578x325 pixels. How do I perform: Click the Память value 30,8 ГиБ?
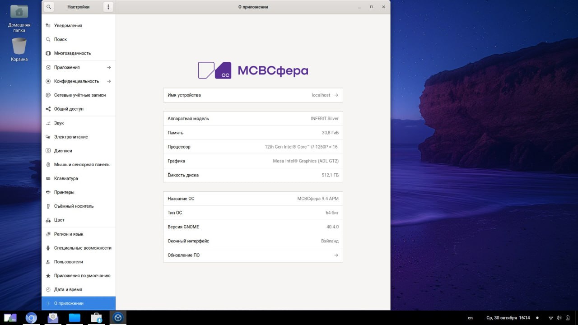click(x=330, y=133)
